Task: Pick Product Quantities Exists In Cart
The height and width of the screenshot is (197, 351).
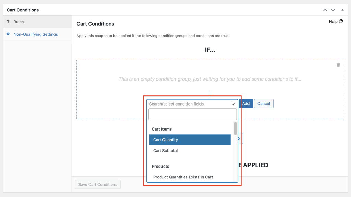Action: (183, 177)
